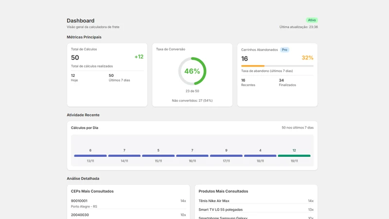Click the Produtos Mais Consultados heading

(x=223, y=191)
